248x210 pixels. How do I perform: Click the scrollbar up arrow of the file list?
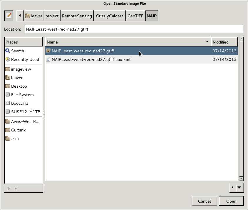click(x=241, y=39)
